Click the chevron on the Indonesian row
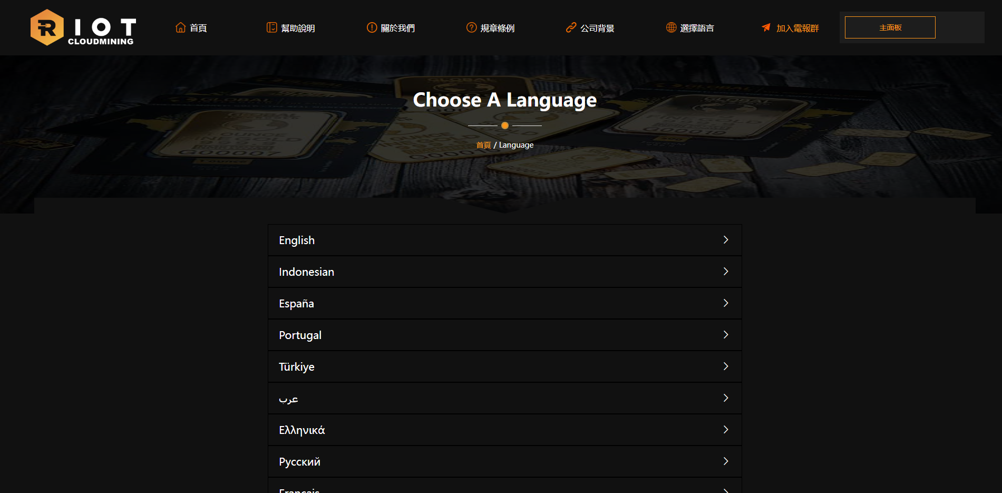Viewport: 1002px width, 493px height. 726,272
